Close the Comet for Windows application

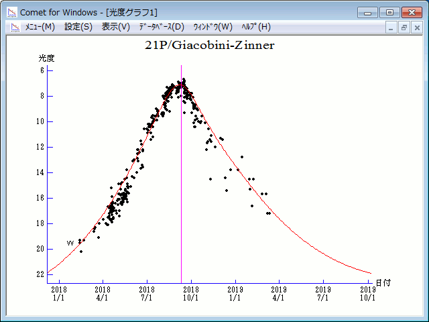410,12
